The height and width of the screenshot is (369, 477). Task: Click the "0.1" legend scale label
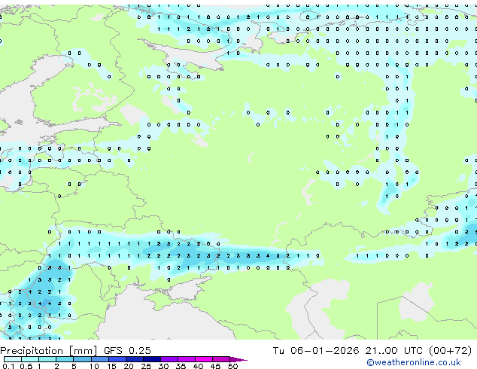(x=8, y=366)
